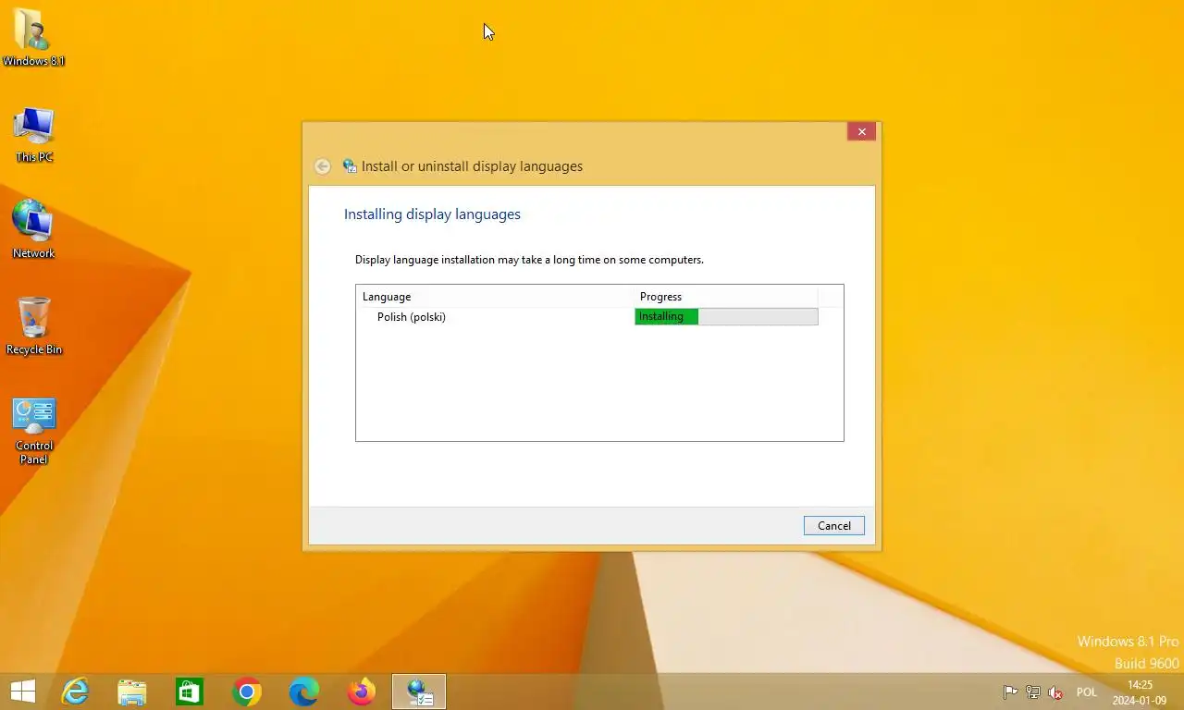
Task: Click the back arrow in the dialog header
Action: [x=322, y=166]
